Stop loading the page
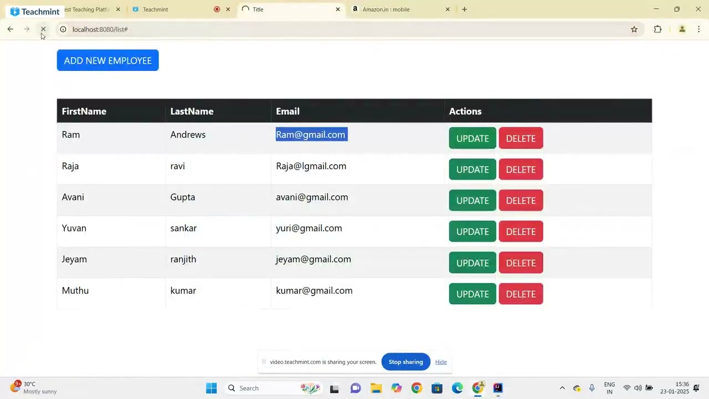Image resolution: width=709 pixels, height=399 pixels. [43, 29]
